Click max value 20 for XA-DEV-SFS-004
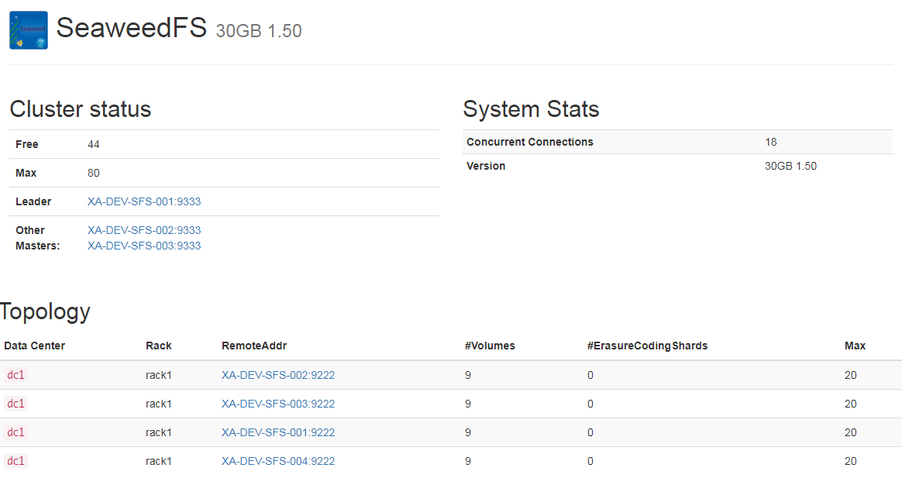 pyautogui.click(x=850, y=462)
